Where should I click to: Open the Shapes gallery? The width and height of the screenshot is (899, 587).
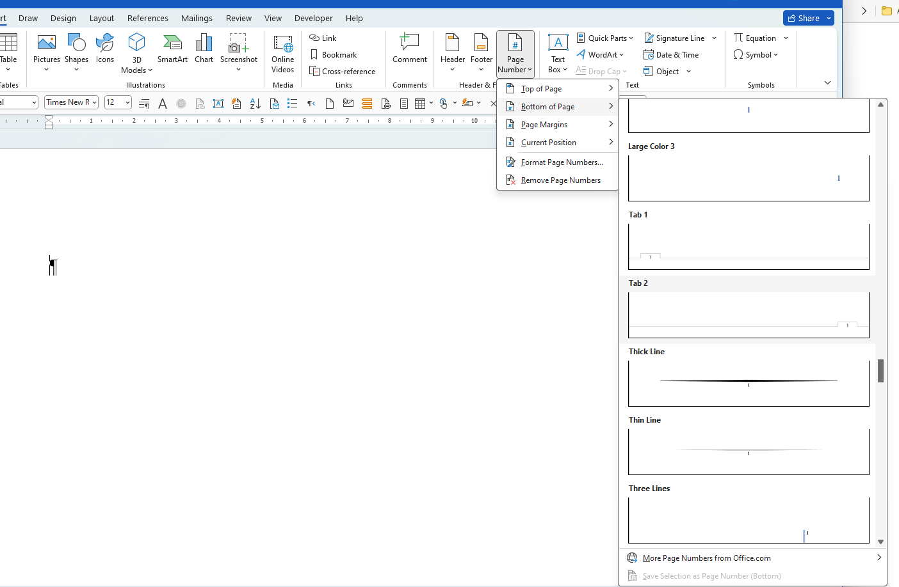(x=76, y=52)
